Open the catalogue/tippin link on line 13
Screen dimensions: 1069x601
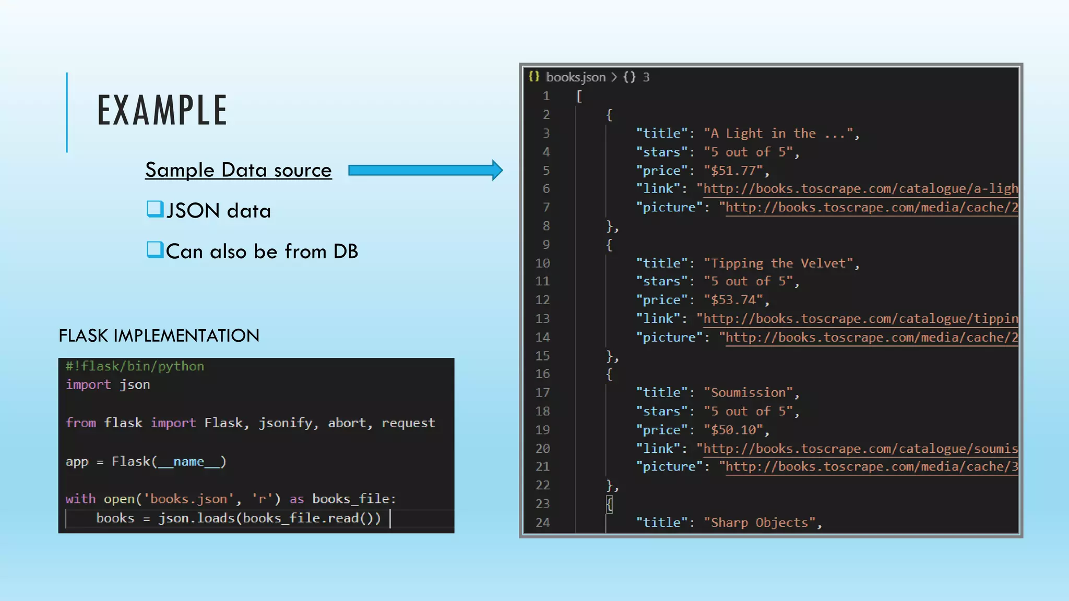point(860,319)
